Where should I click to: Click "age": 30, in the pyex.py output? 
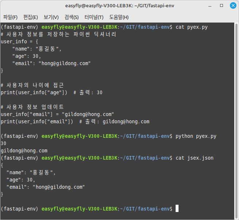27,56
